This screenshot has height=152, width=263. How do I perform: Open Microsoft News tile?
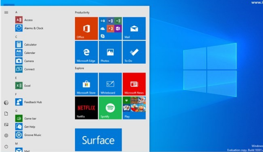134,84
